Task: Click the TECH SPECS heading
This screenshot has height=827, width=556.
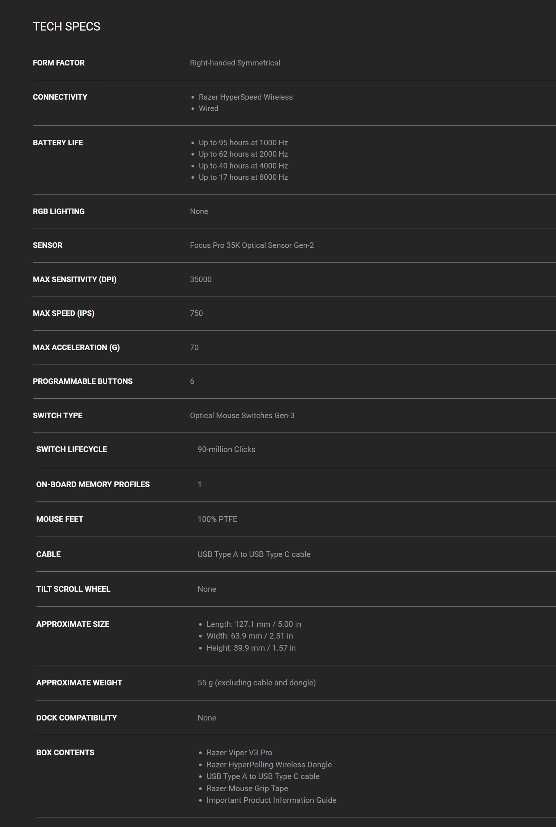Action: (x=66, y=27)
